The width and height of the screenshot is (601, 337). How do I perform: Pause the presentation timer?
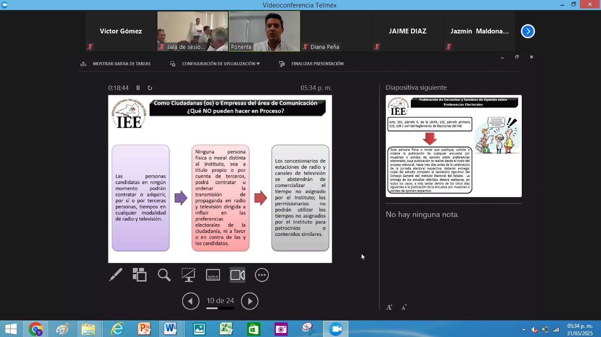tap(138, 88)
